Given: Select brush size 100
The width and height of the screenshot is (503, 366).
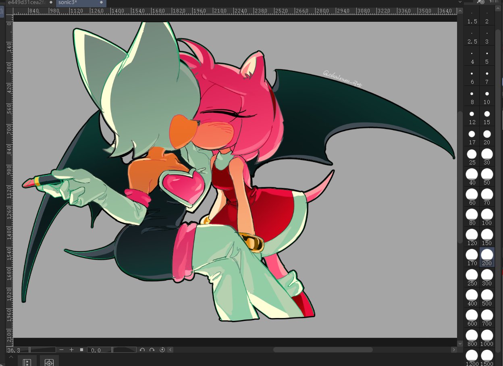Looking at the screenshot, I should [x=487, y=217].
